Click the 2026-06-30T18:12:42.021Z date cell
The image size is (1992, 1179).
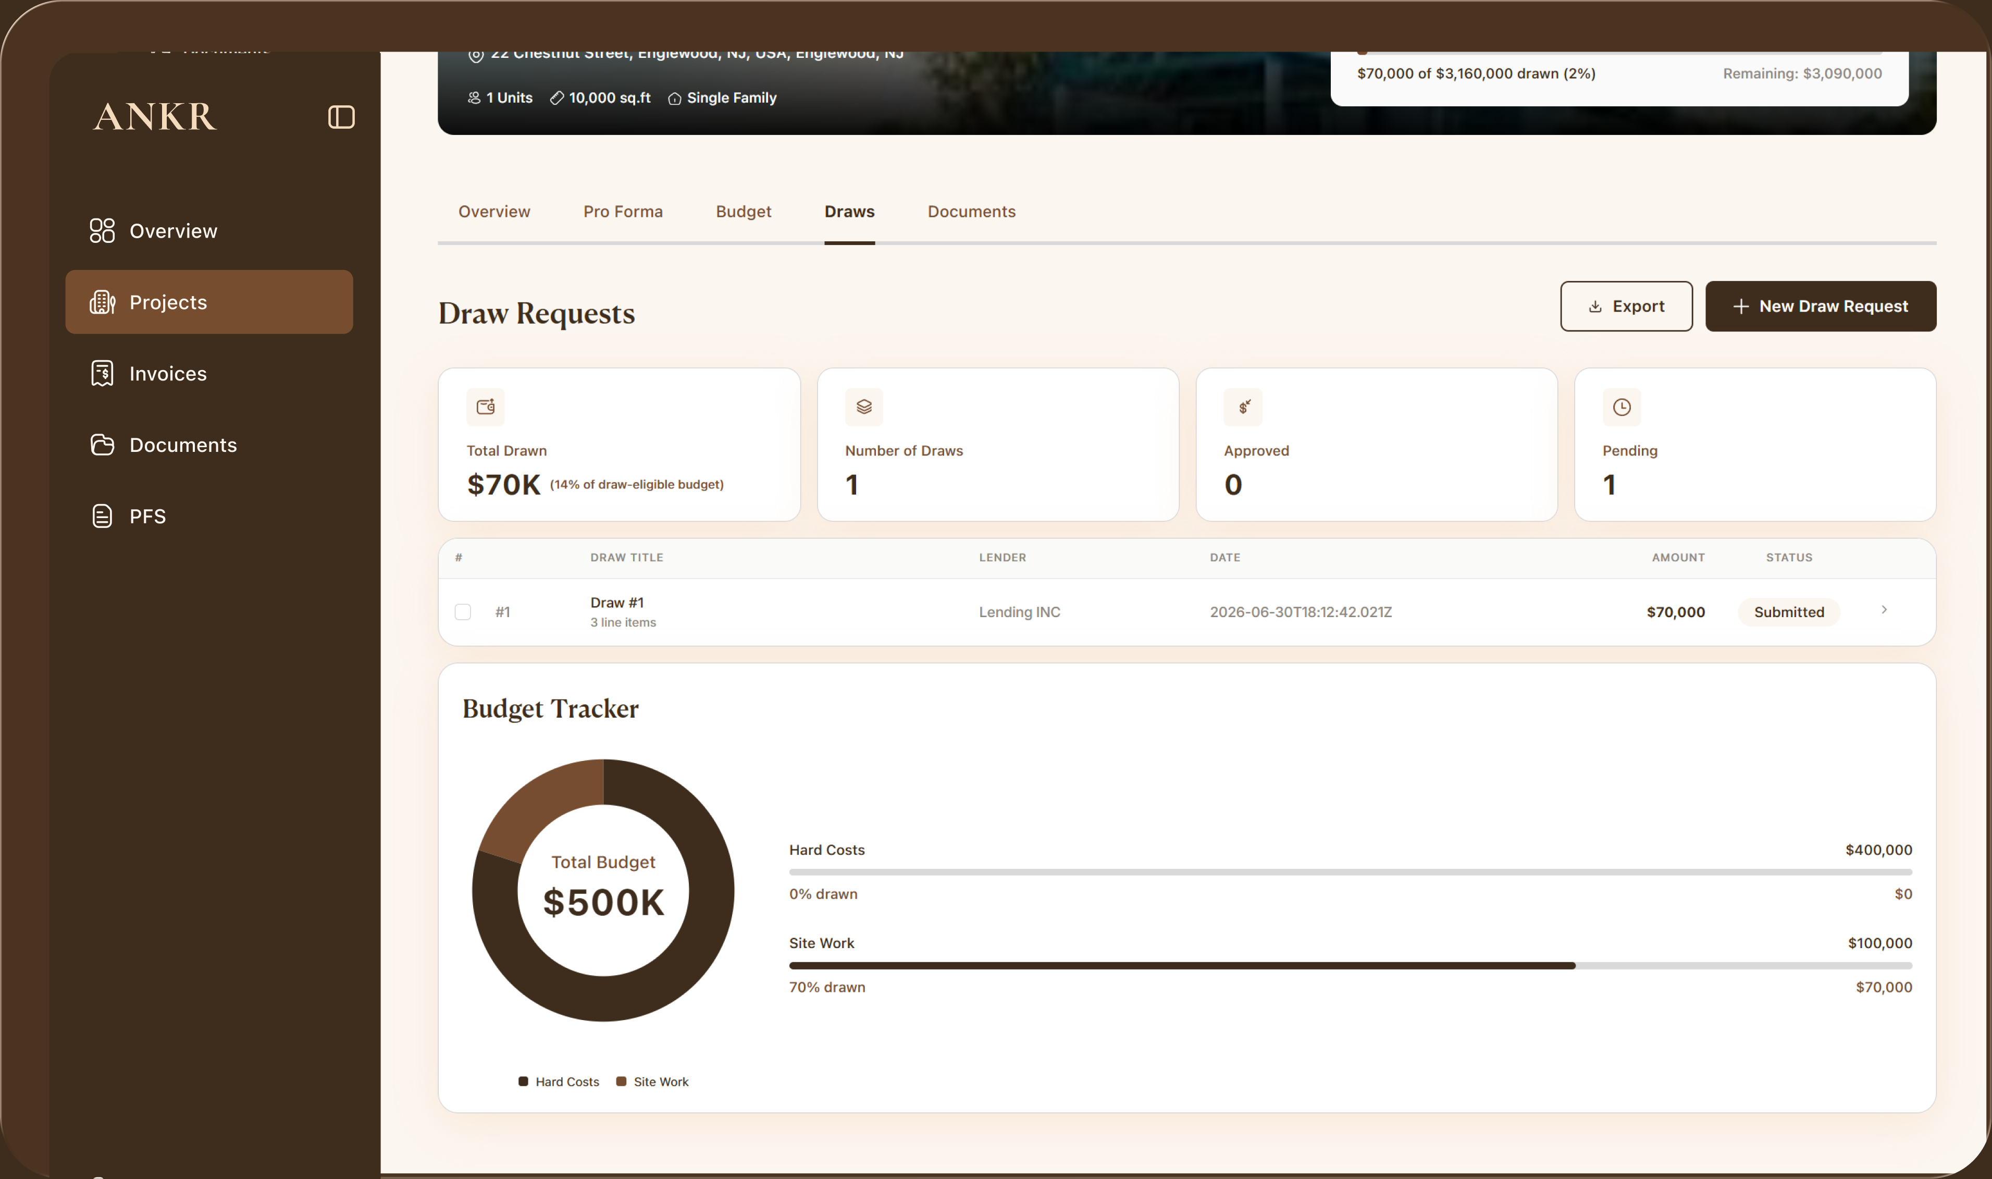(x=1300, y=612)
